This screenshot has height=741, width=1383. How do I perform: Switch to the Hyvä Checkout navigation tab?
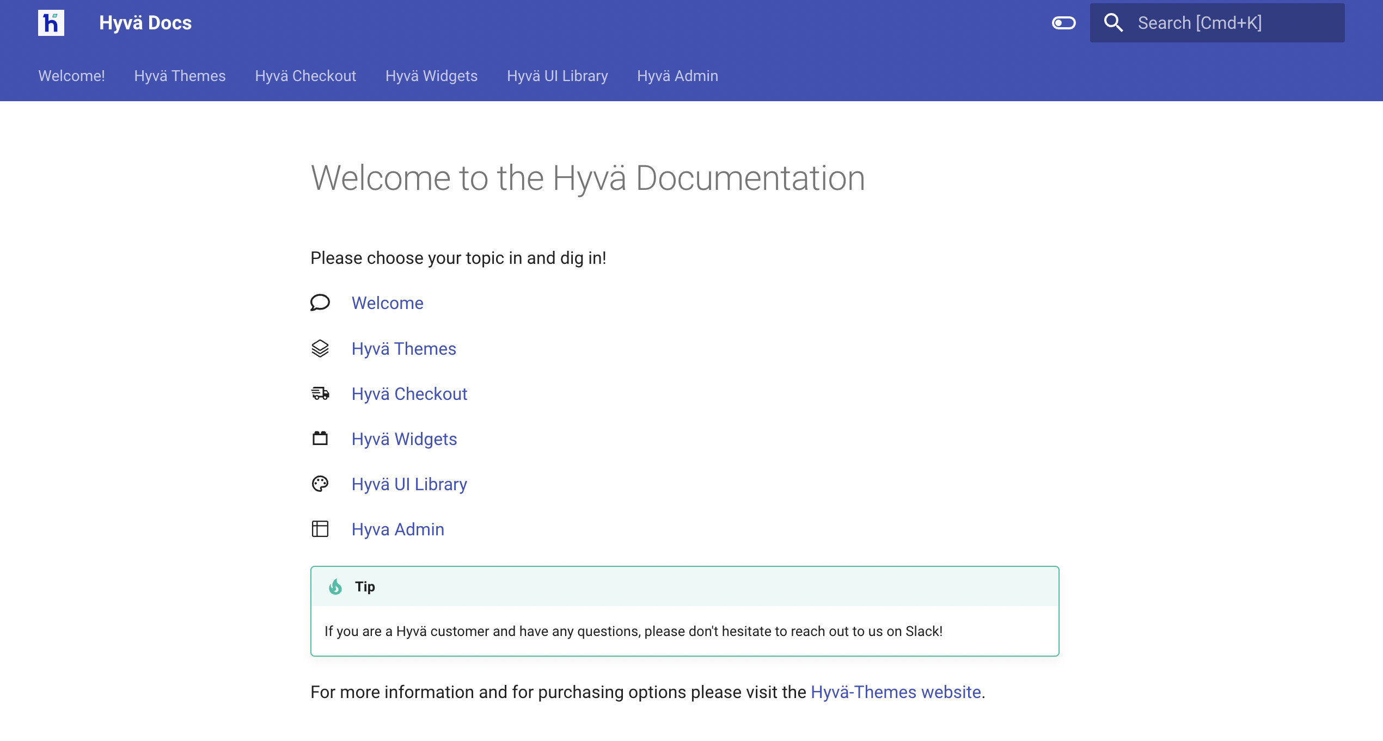pos(305,76)
